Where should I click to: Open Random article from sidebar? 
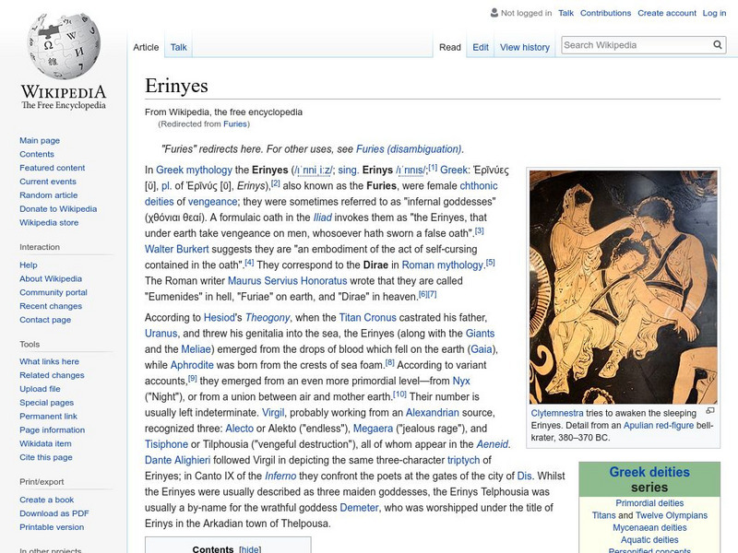(x=48, y=195)
